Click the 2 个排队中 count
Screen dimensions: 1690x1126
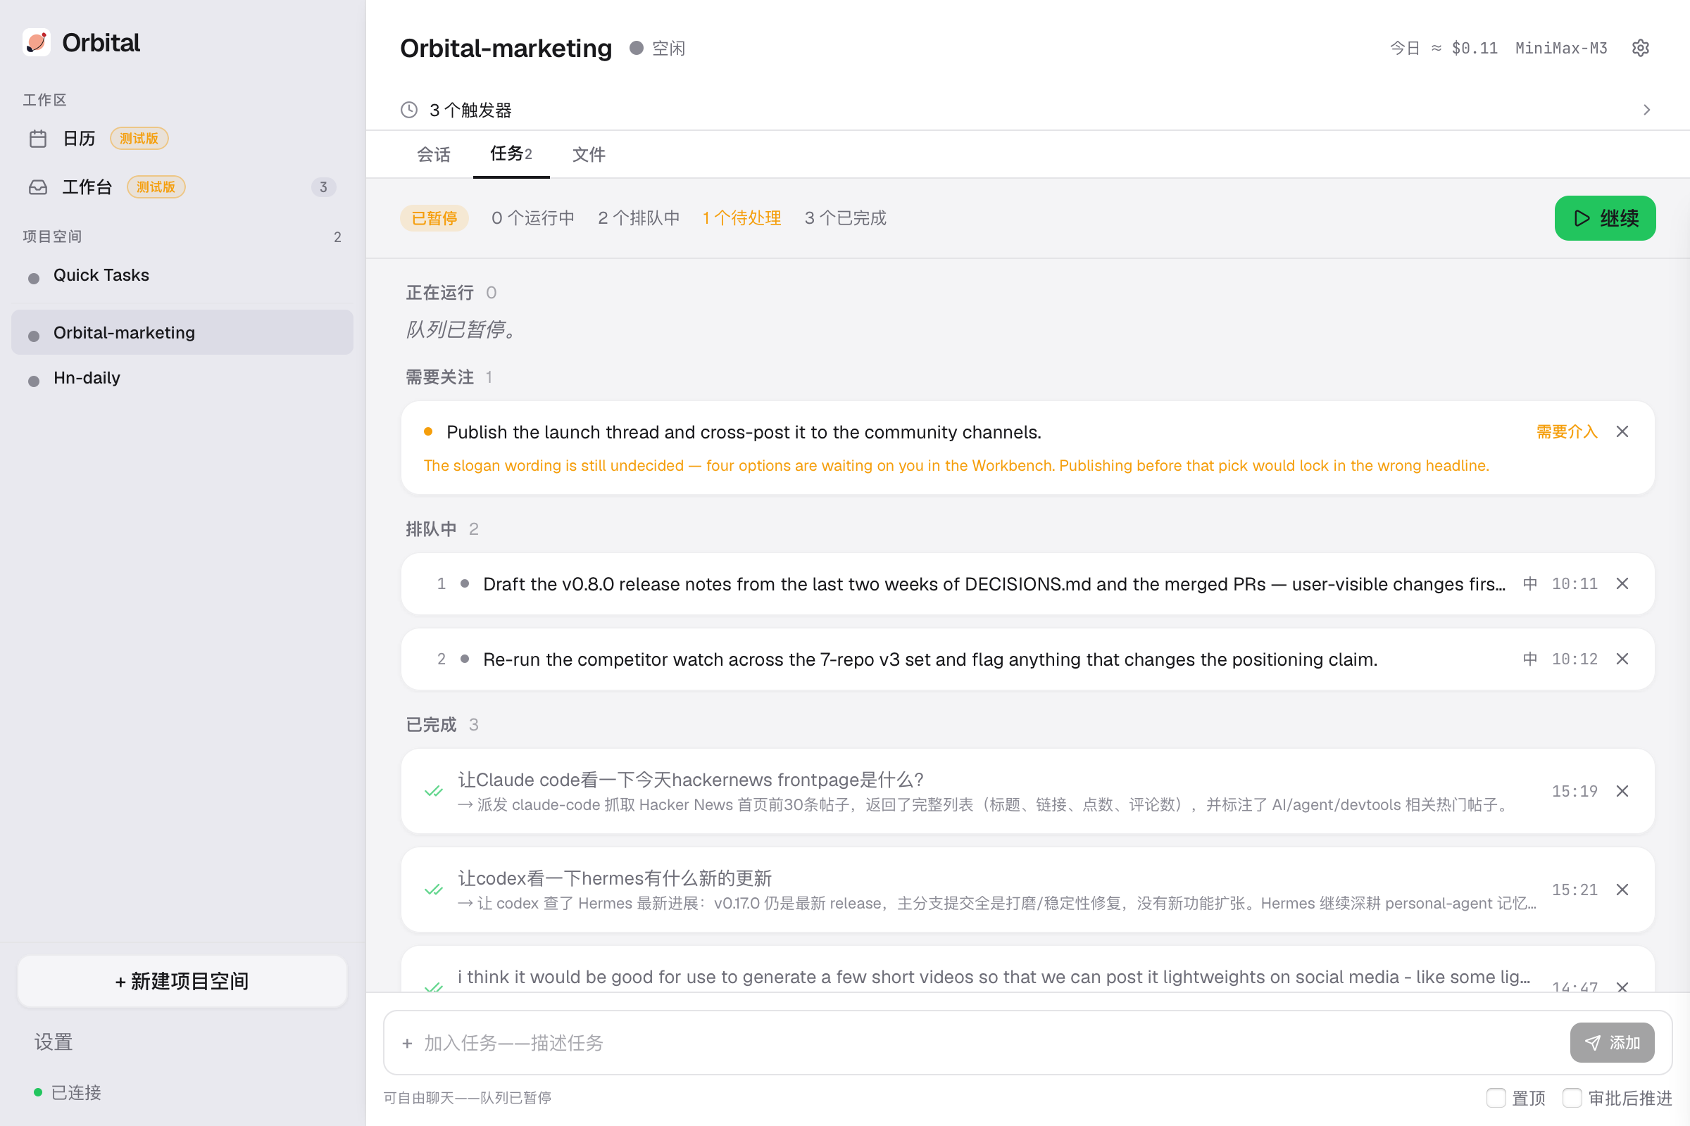(639, 218)
